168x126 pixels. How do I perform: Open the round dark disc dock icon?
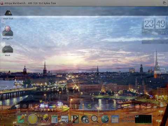click(x=85, y=119)
